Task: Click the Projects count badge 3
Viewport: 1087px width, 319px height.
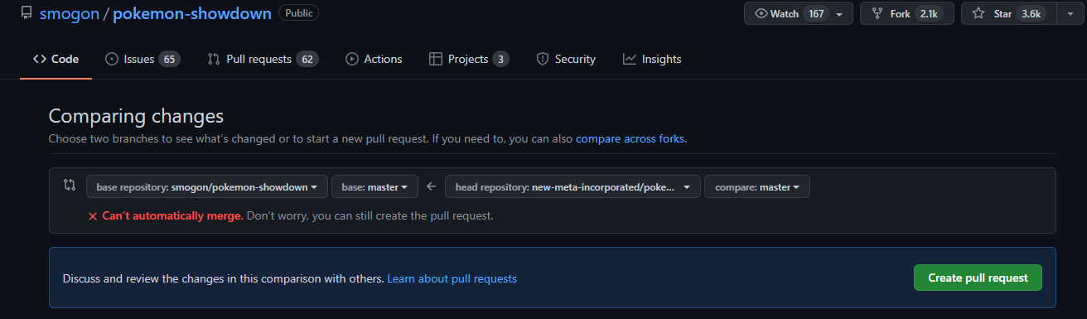Action: (x=500, y=59)
